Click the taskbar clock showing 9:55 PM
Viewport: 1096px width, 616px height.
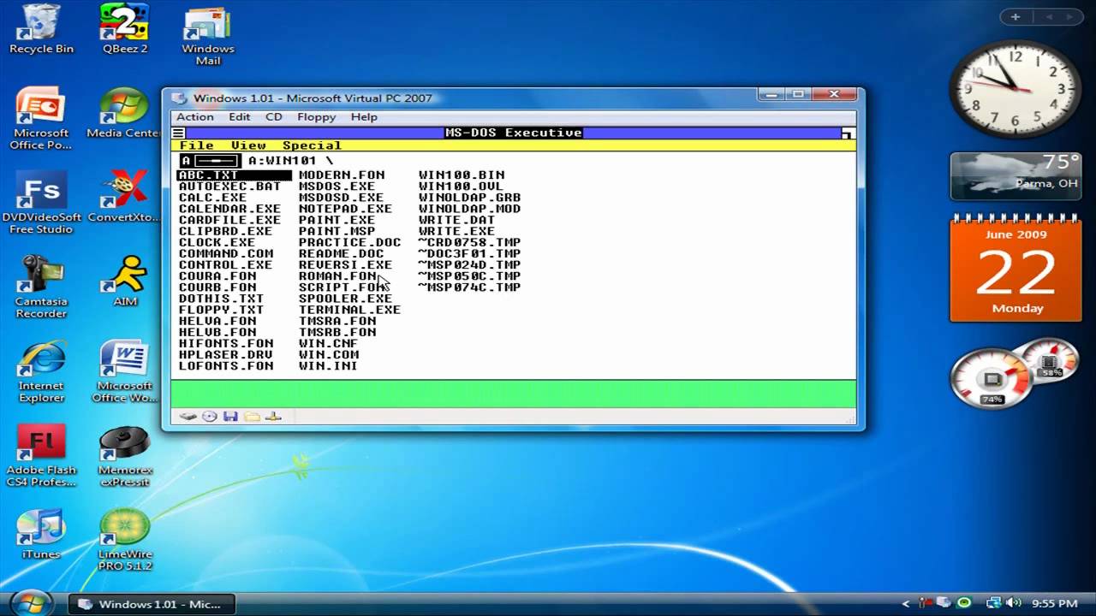click(x=1054, y=603)
